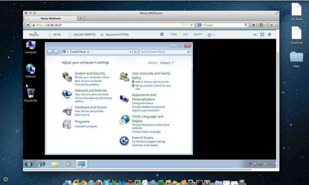Screen dimensions: 309x185
Task: Open Appearance and Personalization
Action: click(144, 97)
